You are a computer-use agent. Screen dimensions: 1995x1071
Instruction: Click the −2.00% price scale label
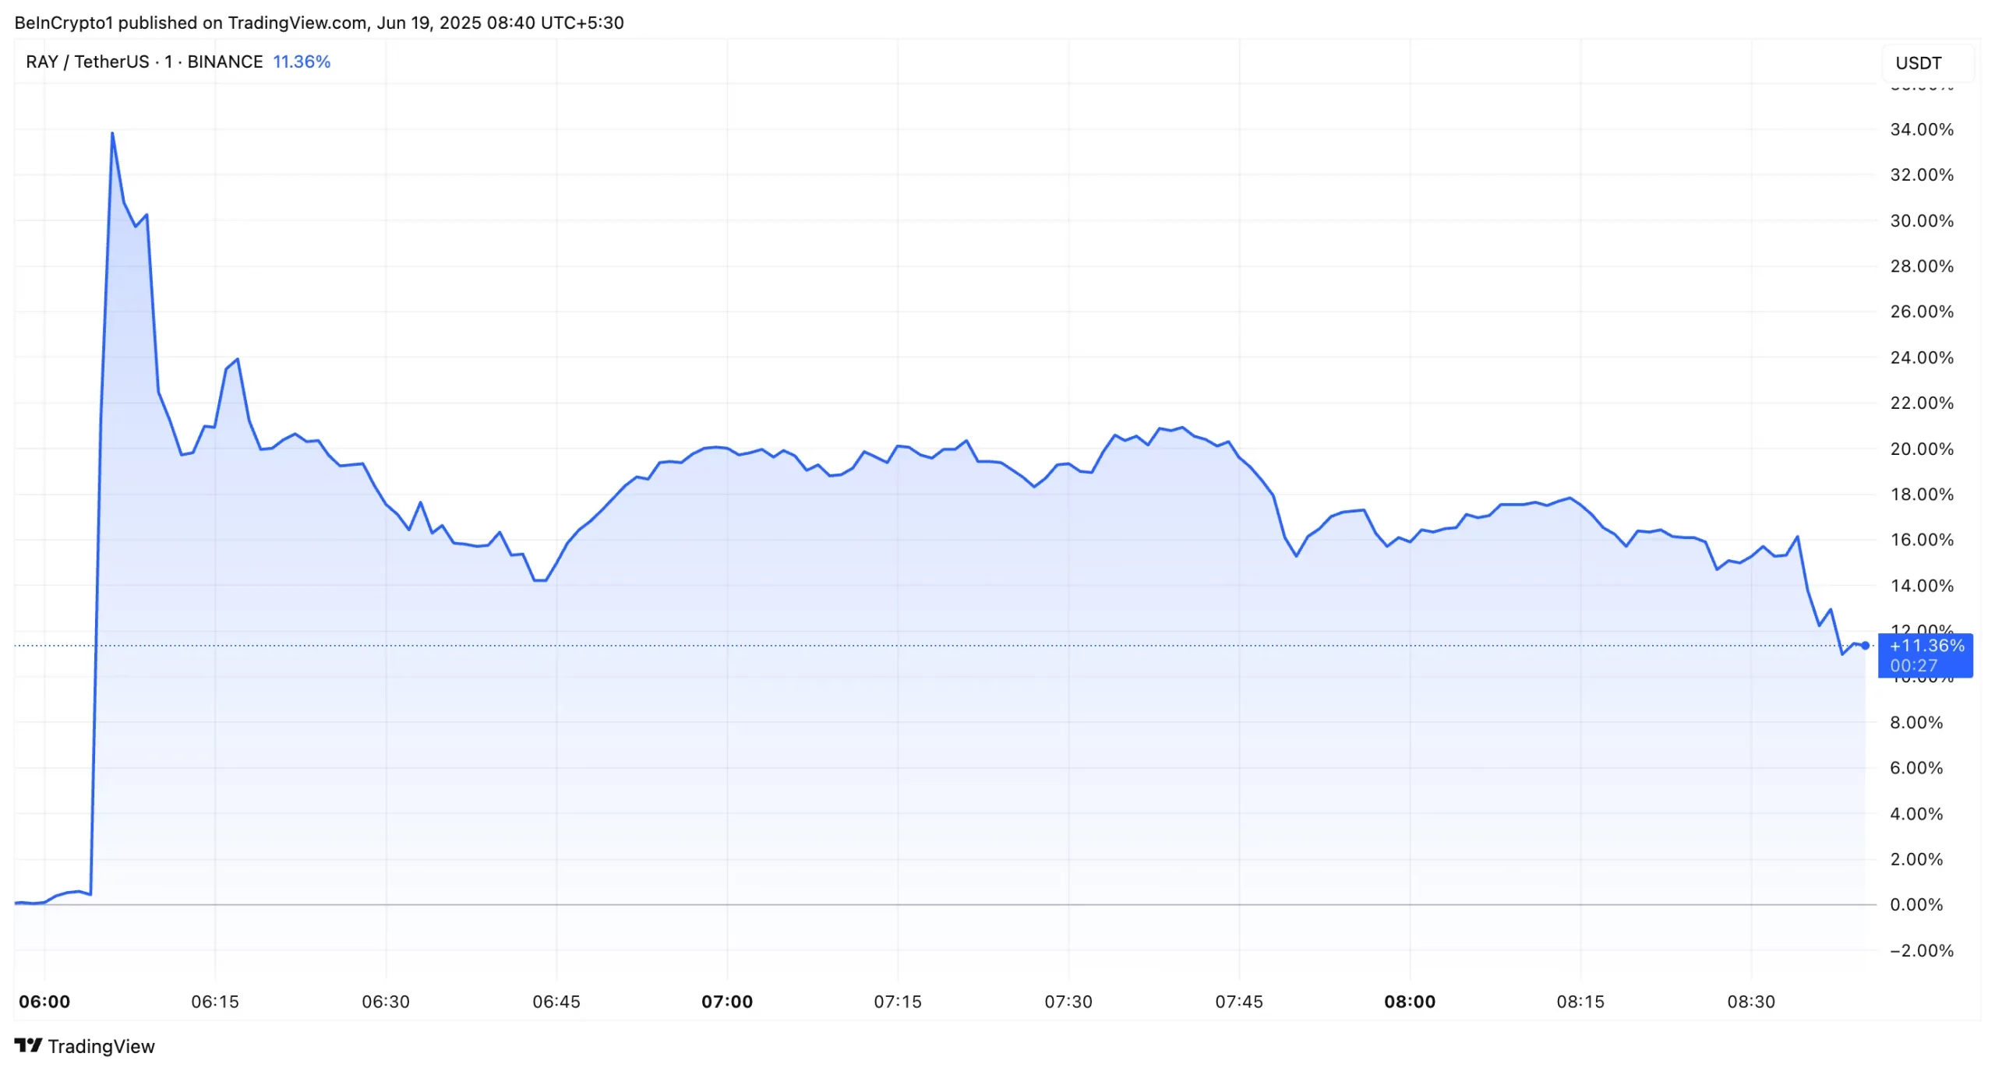pos(1921,950)
